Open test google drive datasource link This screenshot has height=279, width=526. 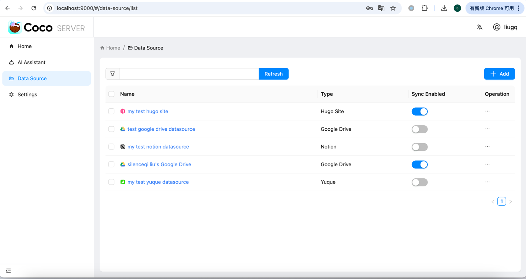point(161,129)
